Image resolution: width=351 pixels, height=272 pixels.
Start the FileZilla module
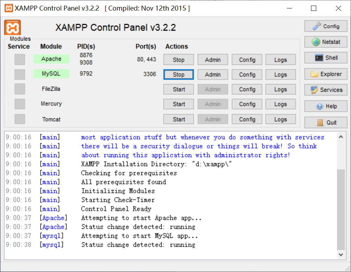point(178,89)
